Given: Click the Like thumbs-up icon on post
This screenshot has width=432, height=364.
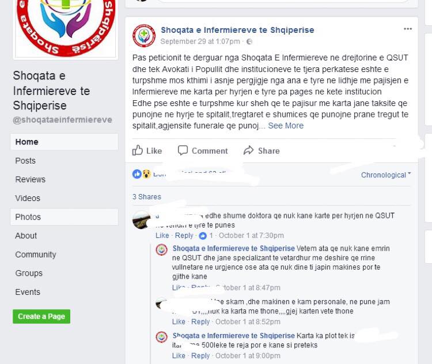Looking at the screenshot, I should (x=138, y=150).
